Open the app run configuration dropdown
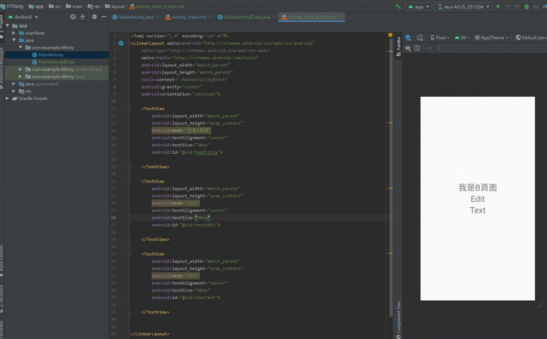 (419, 6)
